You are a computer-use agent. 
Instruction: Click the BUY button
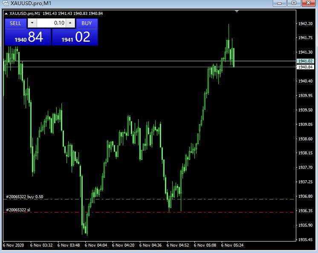[87, 23]
